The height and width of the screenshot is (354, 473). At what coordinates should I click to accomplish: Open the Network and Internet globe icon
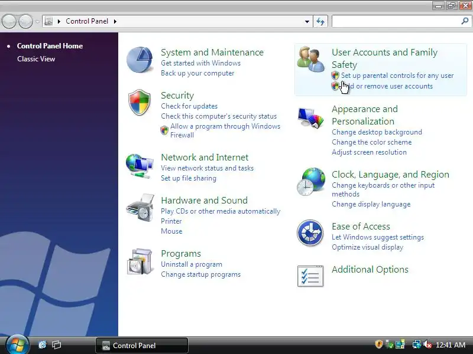click(x=140, y=166)
